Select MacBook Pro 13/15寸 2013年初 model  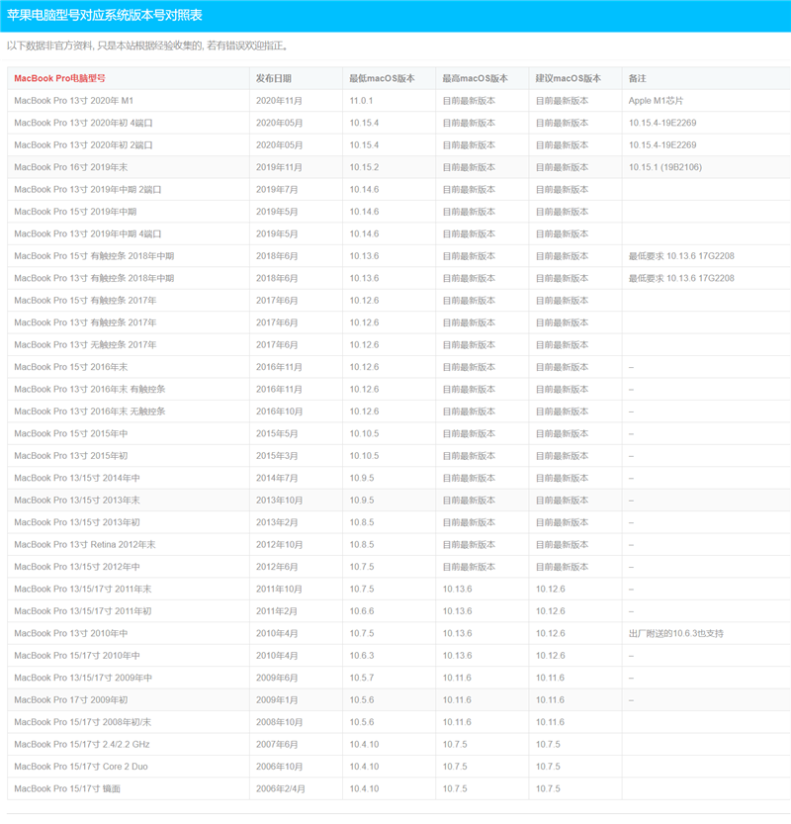77,522
